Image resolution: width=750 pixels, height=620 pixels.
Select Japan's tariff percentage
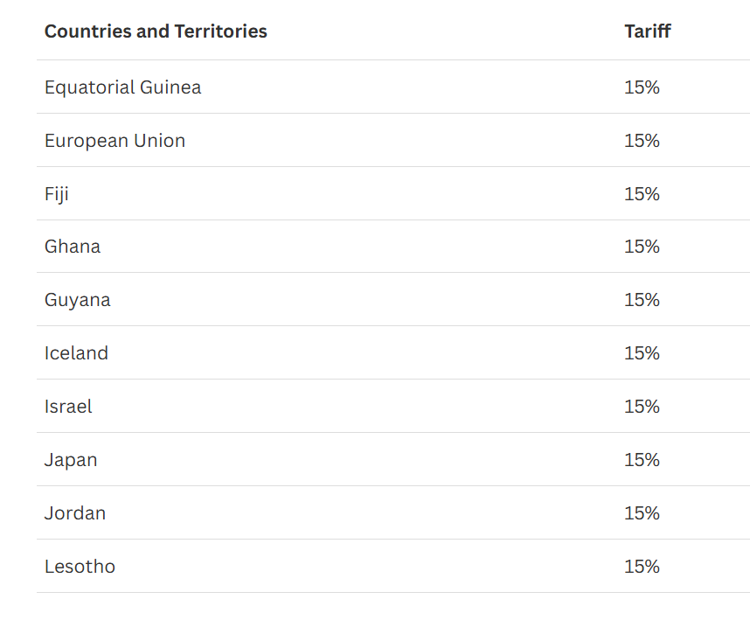pyautogui.click(x=642, y=460)
